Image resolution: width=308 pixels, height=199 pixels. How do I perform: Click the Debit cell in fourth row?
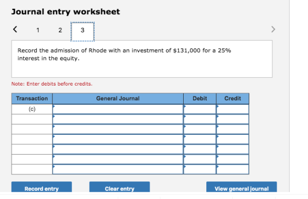pyautogui.click(x=200, y=139)
